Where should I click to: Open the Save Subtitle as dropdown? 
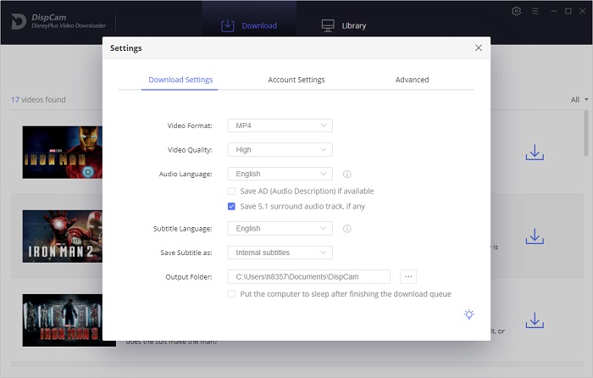[280, 252]
